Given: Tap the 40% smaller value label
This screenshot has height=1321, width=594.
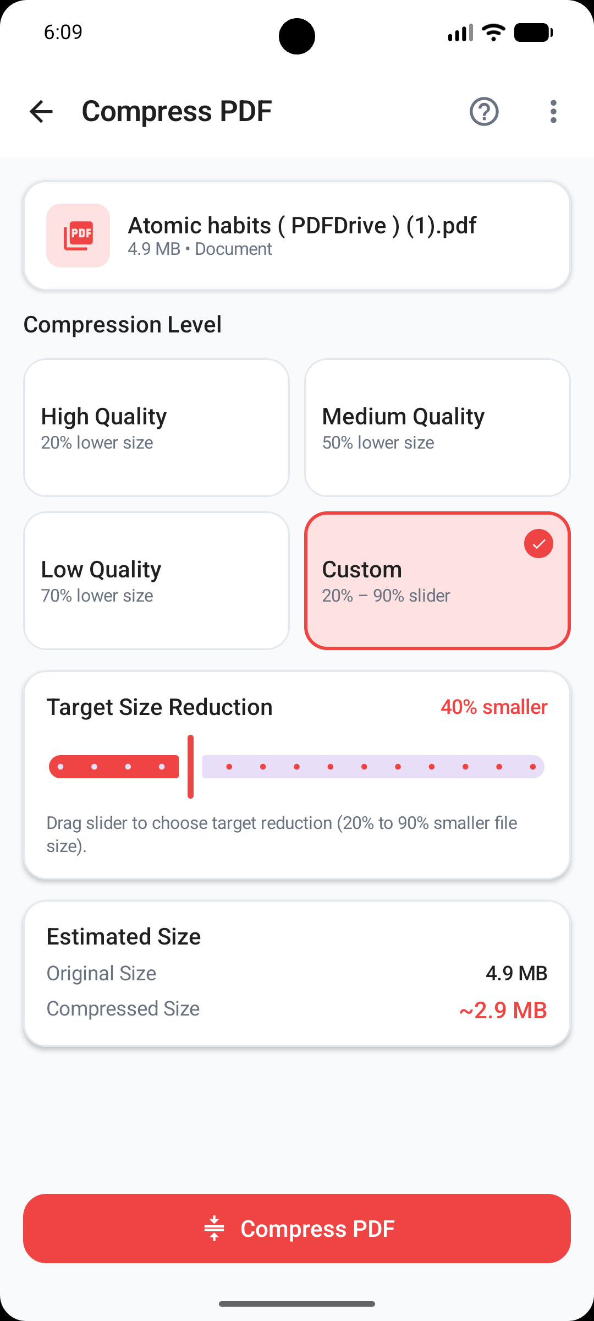Looking at the screenshot, I should [x=494, y=707].
